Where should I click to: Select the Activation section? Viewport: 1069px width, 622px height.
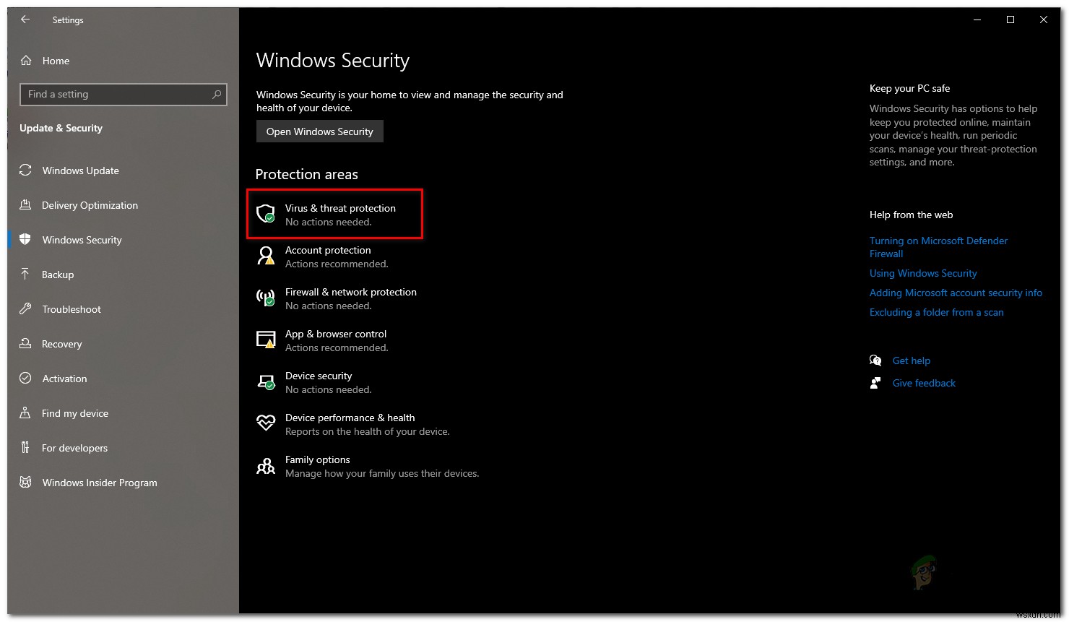pyautogui.click(x=64, y=378)
